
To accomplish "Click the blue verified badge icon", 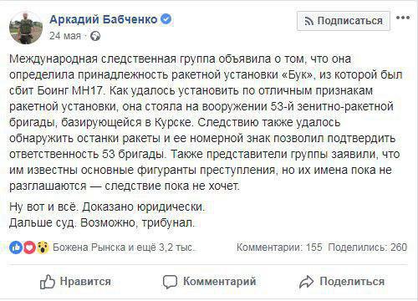I will pyautogui.click(x=166, y=19).
